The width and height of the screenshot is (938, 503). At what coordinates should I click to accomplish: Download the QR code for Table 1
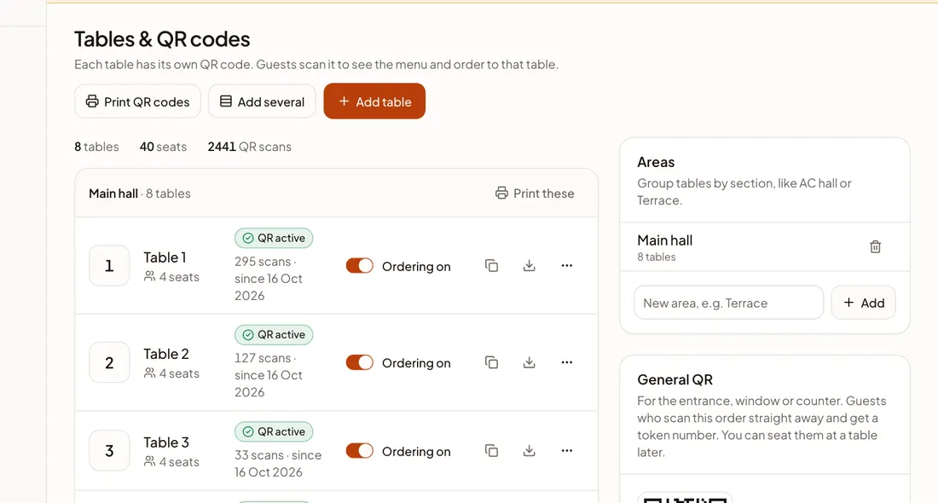[x=530, y=265]
